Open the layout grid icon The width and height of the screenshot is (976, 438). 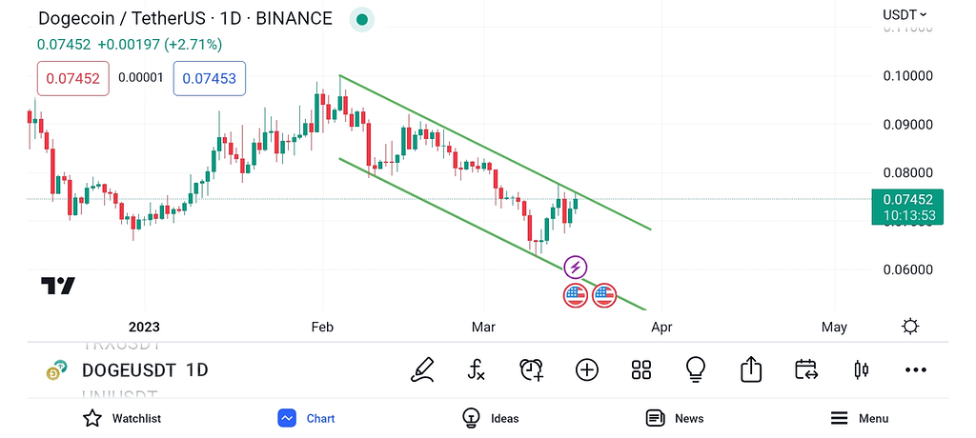640,369
